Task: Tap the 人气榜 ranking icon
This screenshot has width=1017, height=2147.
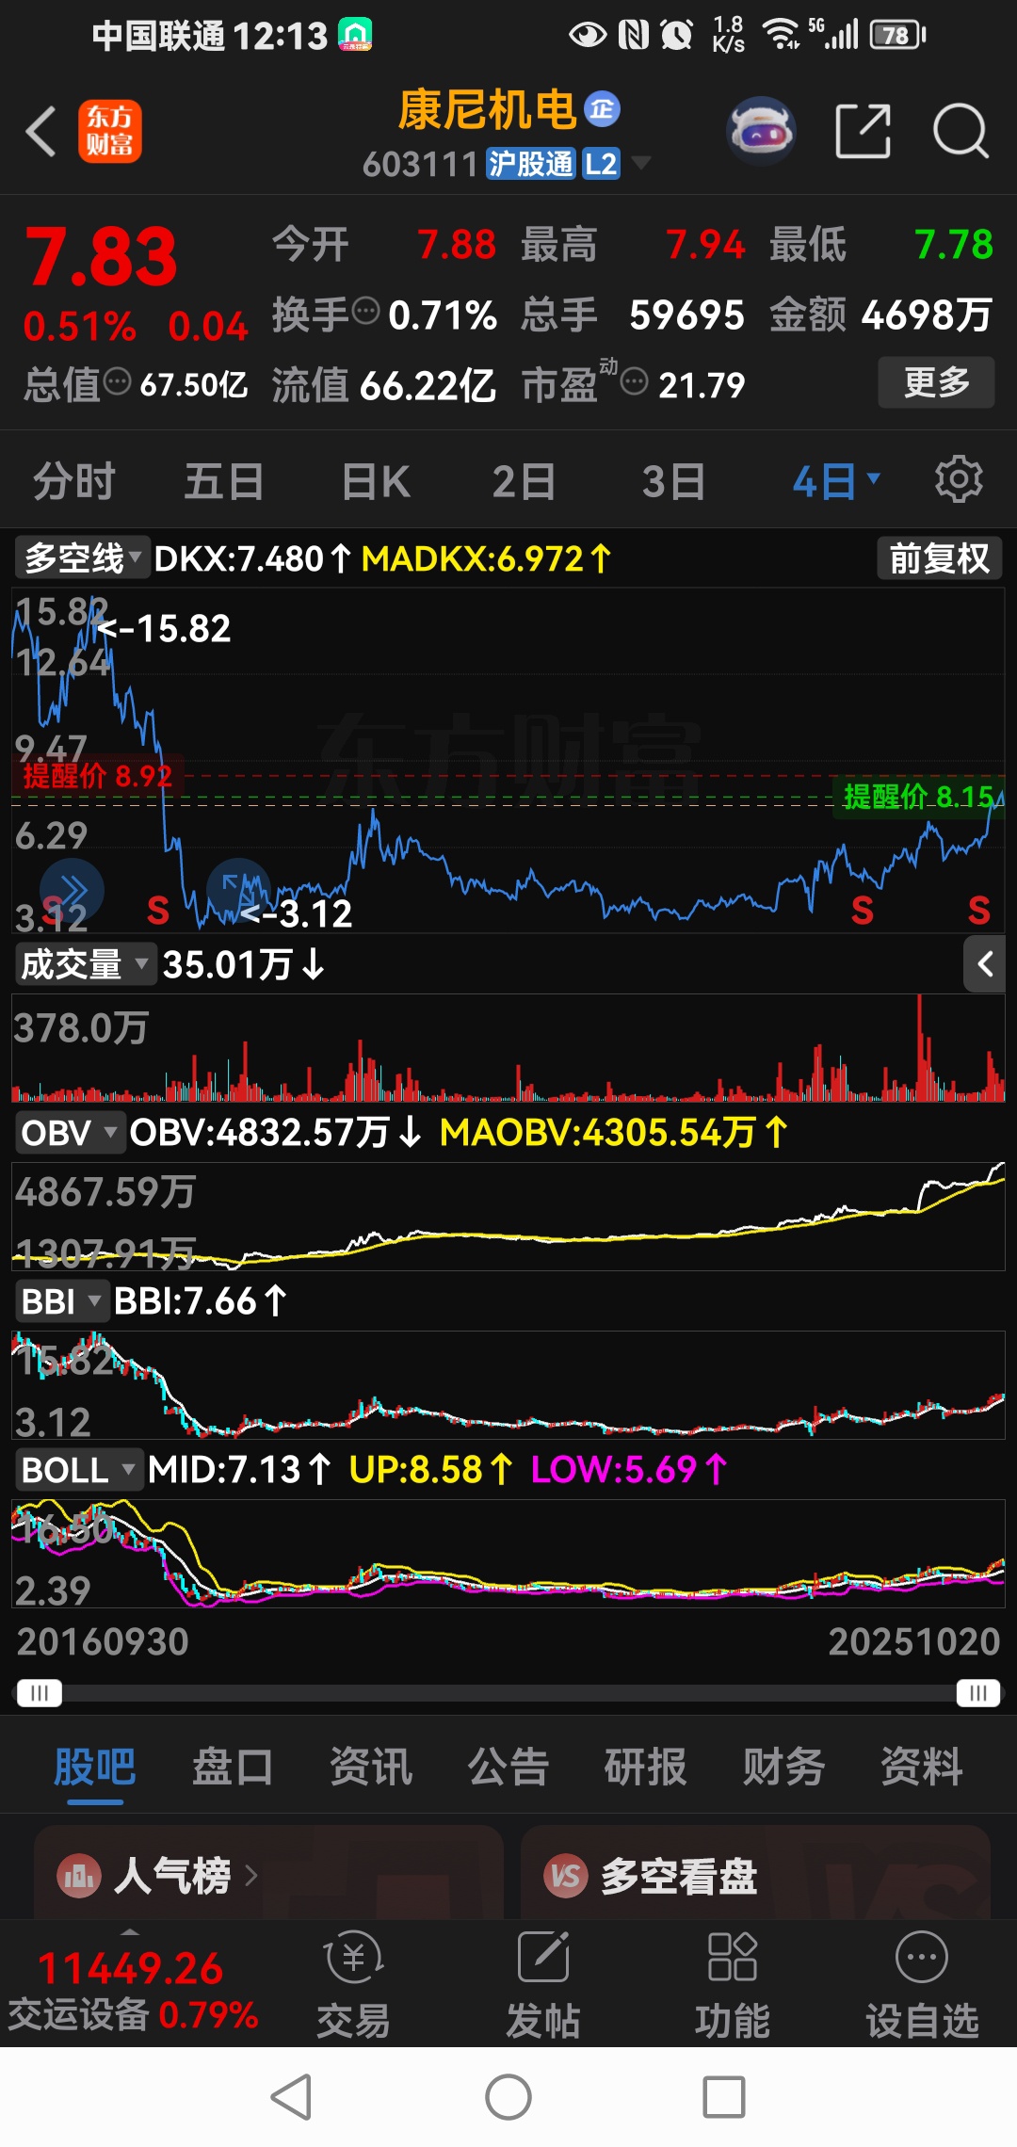Action: pyautogui.click(x=79, y=1876)
